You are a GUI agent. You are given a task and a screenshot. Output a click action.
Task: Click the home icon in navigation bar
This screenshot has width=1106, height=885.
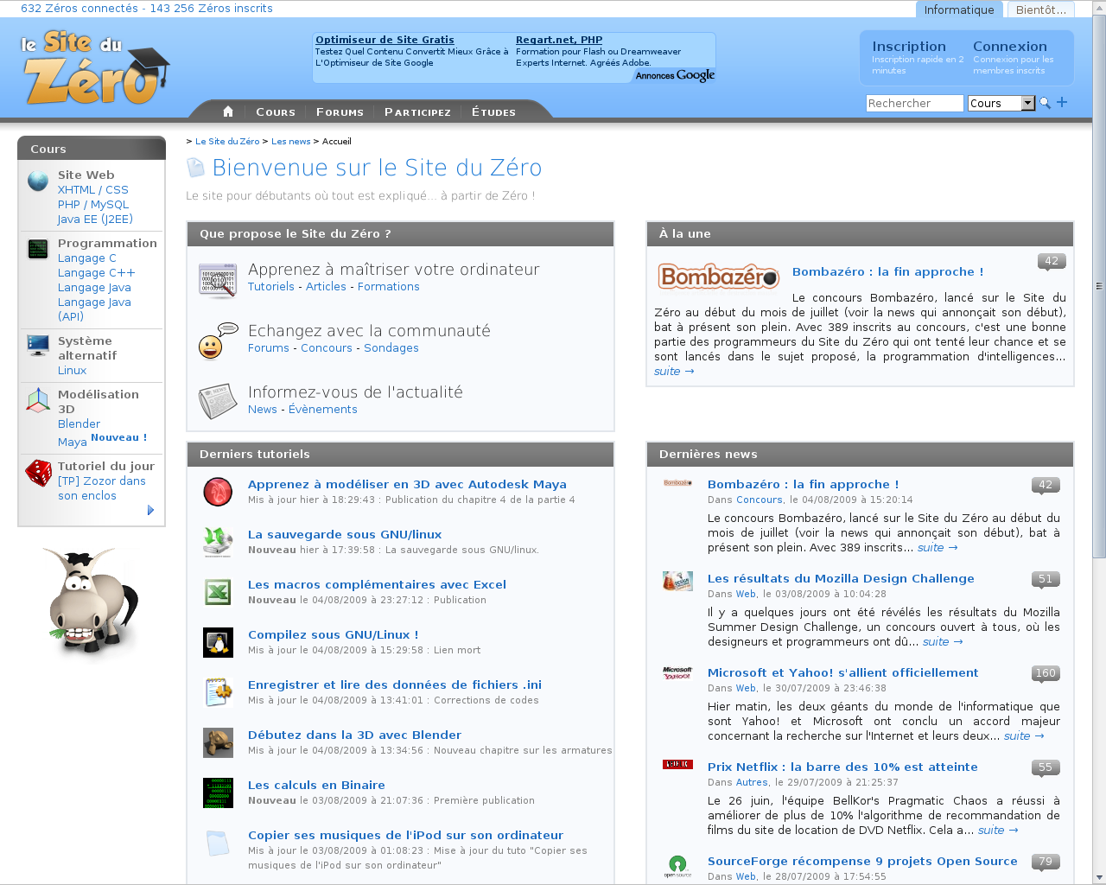coord(228,111)
